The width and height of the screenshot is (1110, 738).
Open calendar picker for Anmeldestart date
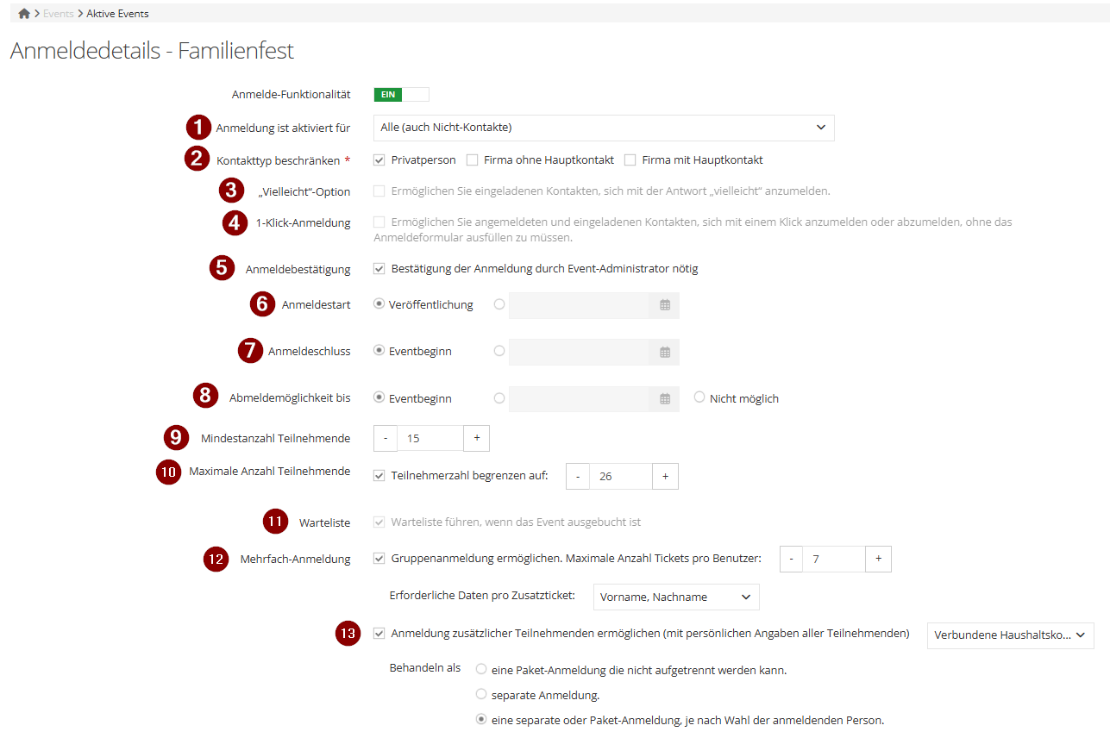[664, 305]
